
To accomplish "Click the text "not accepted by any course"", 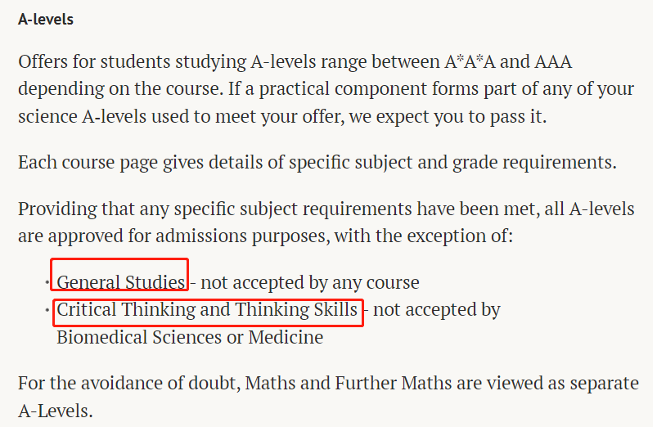I will coord(309,282).
